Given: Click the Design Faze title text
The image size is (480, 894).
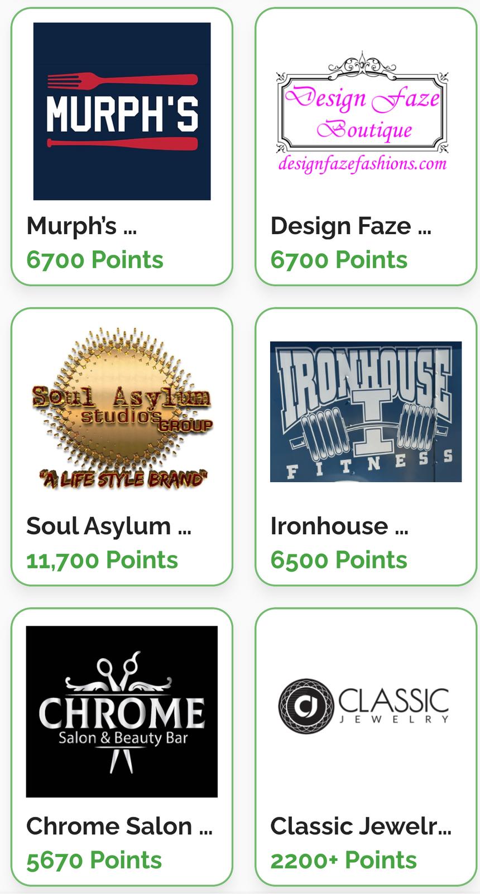Looking at the screenshot, I should click(351, 226).
